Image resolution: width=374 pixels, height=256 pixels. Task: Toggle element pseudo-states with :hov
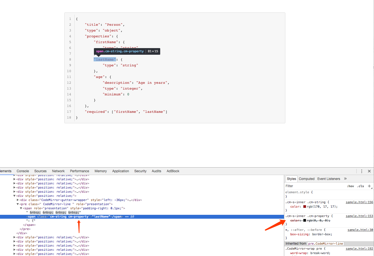[350, 186]
